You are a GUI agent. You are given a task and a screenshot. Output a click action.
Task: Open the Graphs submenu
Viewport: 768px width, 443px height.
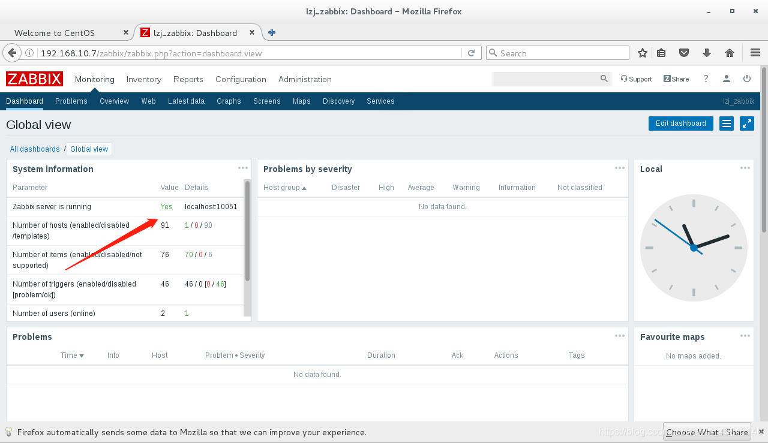(229, 101)
